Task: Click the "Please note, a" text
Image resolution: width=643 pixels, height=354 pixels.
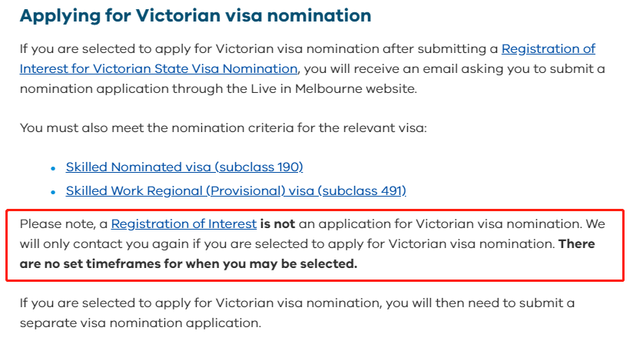Action: (64, 224)
